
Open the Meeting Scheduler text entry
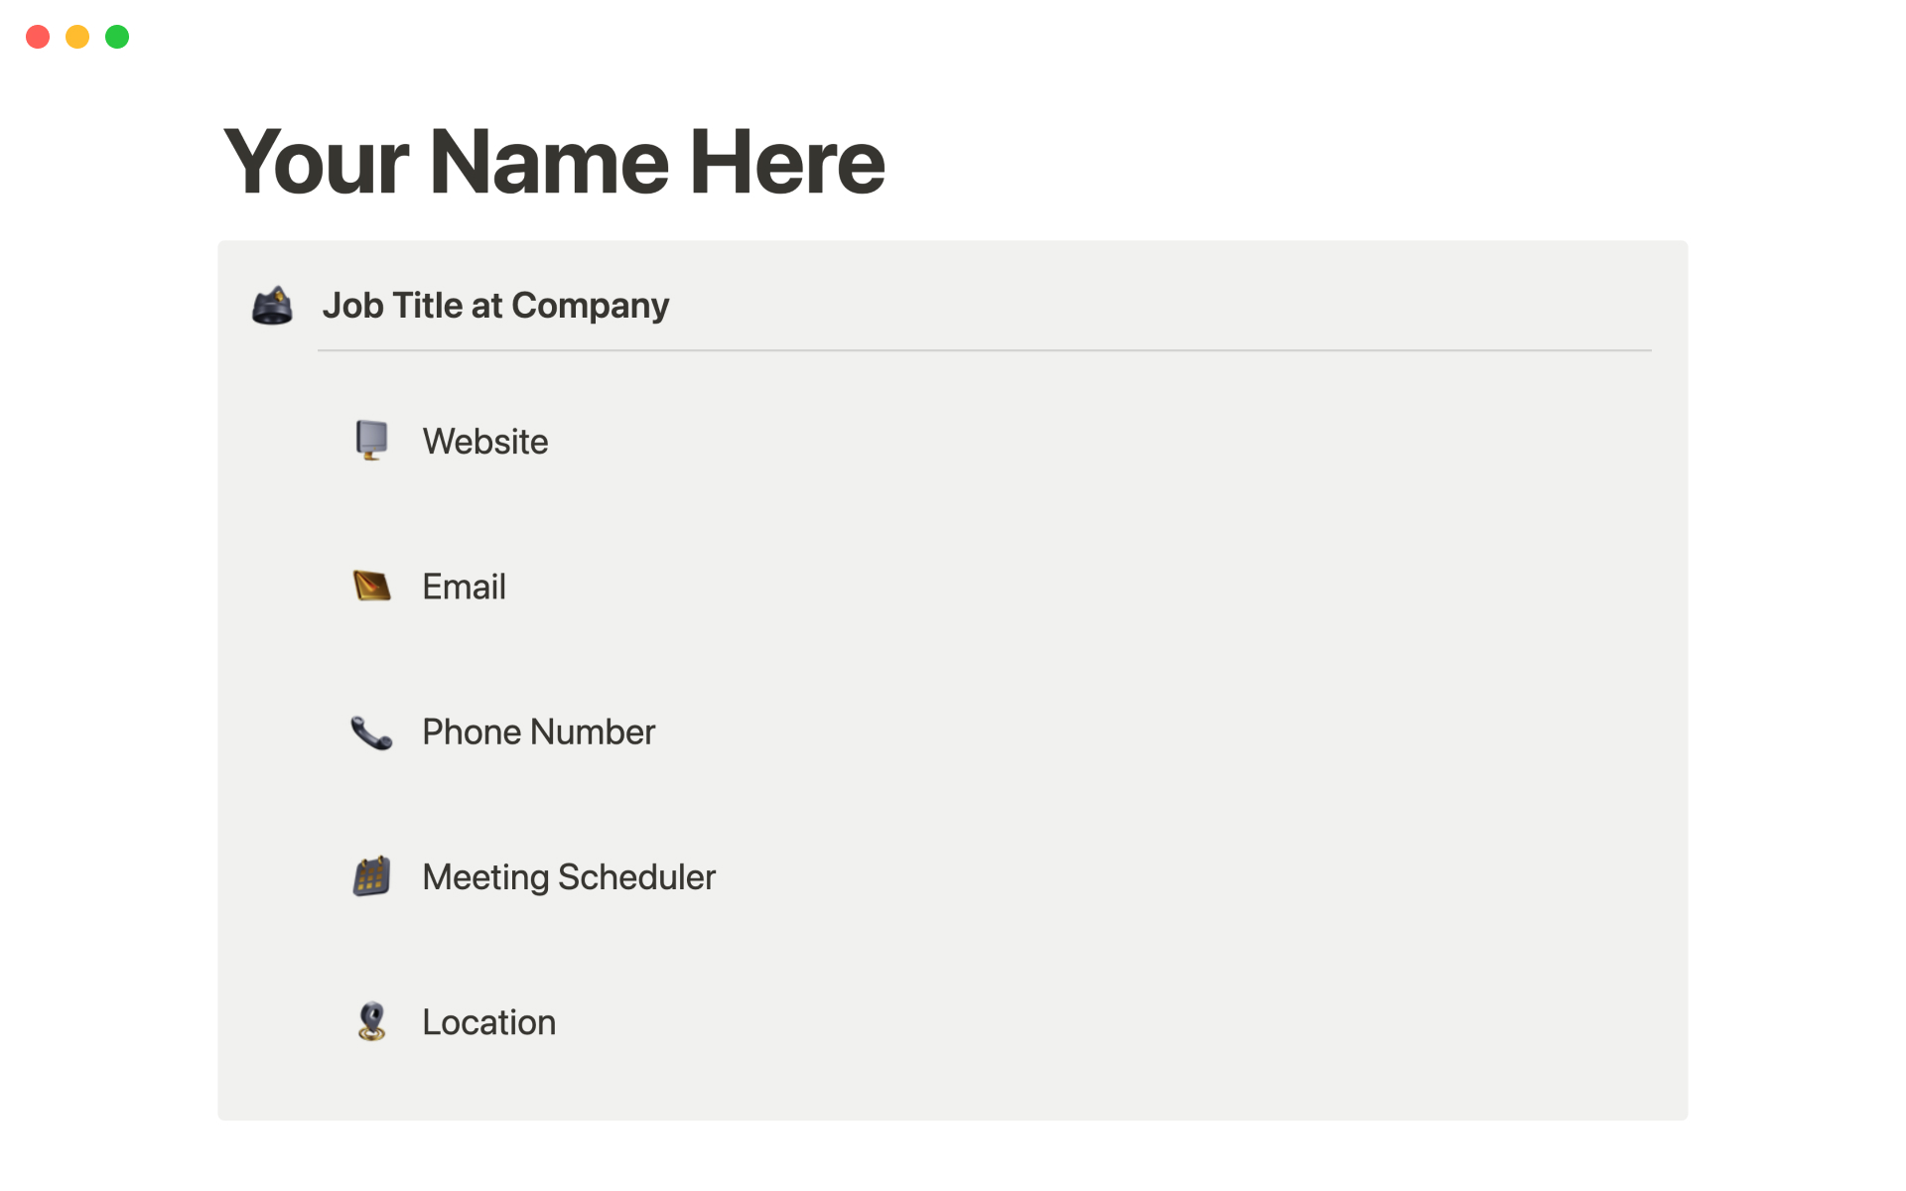click(x=569, y=877)
